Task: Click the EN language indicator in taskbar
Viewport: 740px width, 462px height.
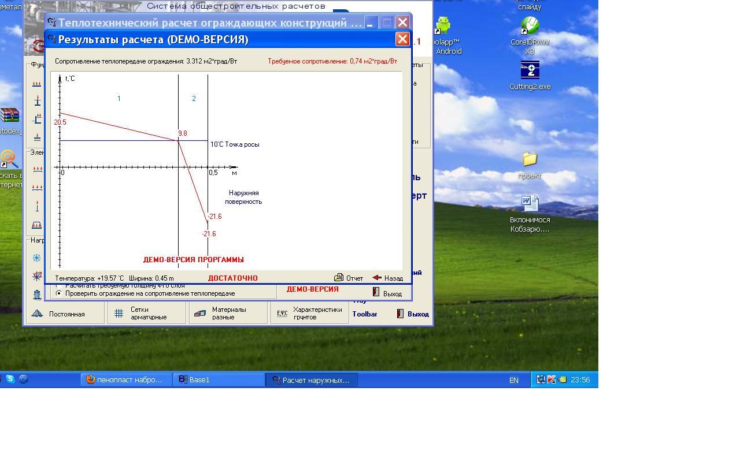Action: pyautogui.click(x=513, y=380)
